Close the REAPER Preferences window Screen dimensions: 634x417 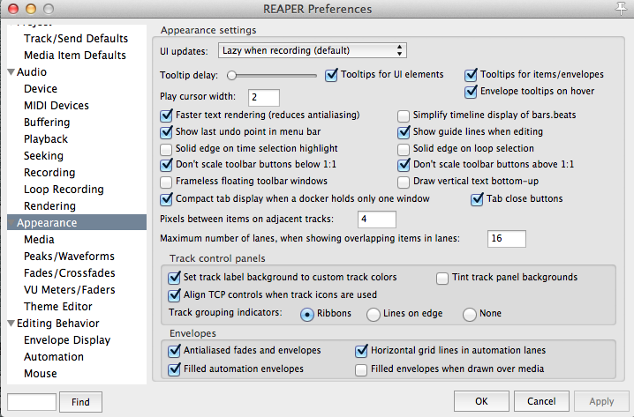click(13, 9)
